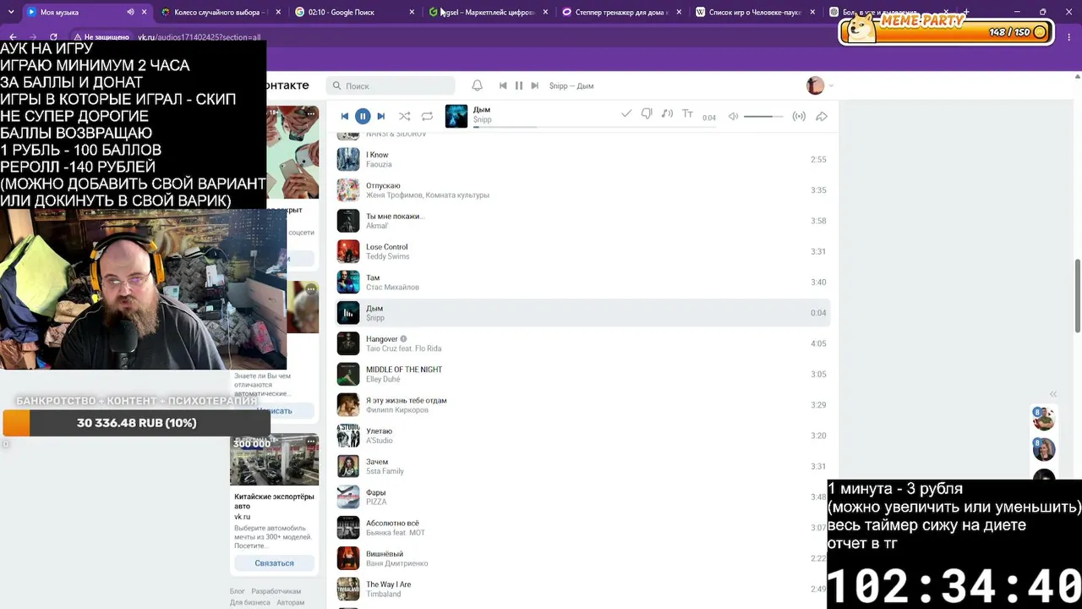Play Lose Control by Teddy Swims

583,251
